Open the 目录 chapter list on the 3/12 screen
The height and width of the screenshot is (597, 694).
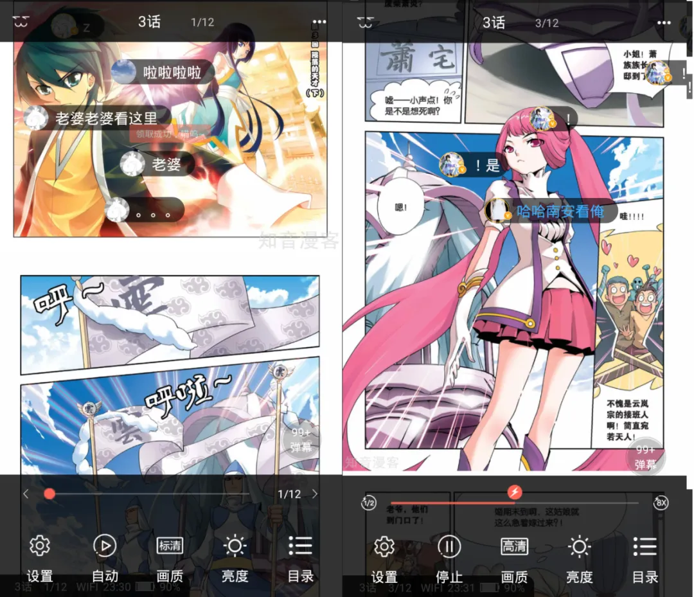pos(645,546)
